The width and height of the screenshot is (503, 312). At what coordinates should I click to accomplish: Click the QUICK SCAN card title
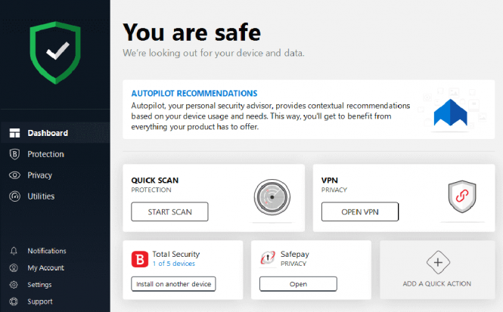click(x=154, y=181)
